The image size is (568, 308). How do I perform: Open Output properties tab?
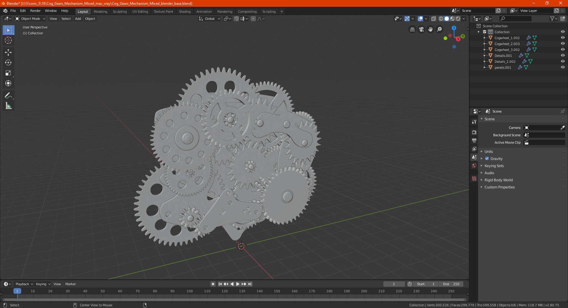click(x=474, y=140)
